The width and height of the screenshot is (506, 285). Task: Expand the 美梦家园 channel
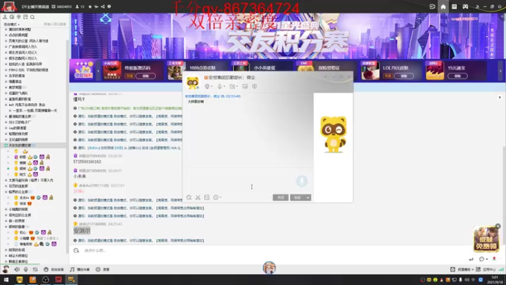click(x=6, y=87)
